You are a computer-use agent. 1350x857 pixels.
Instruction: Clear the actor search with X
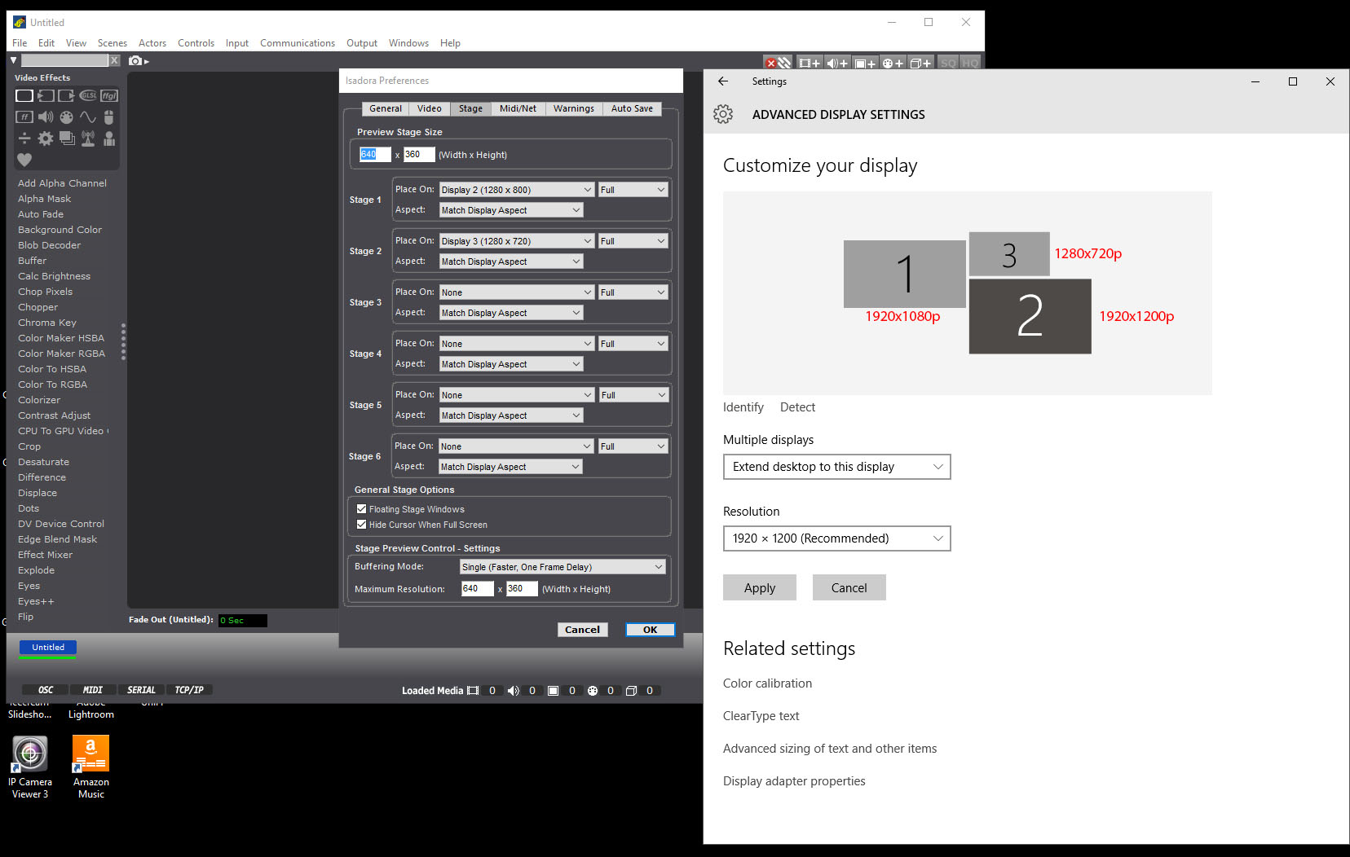pyautogui.click(x=115, y=60)
